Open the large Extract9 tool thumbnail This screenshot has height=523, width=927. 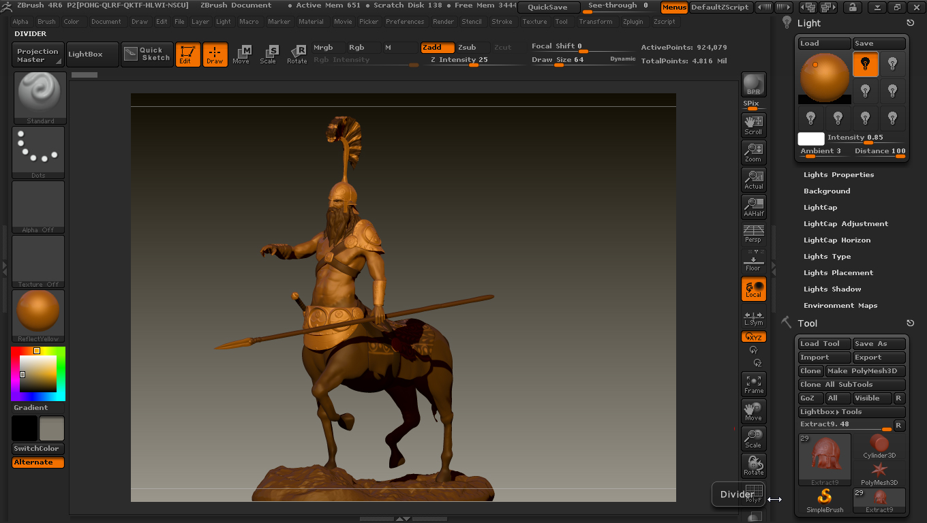tap(825, 460)
